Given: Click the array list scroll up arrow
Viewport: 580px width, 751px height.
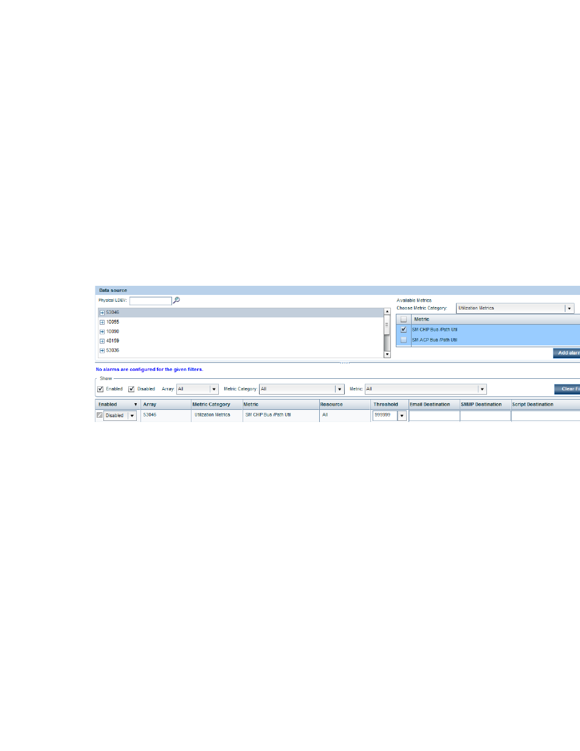Looking at the screenshot, I should tap(387, 311).
